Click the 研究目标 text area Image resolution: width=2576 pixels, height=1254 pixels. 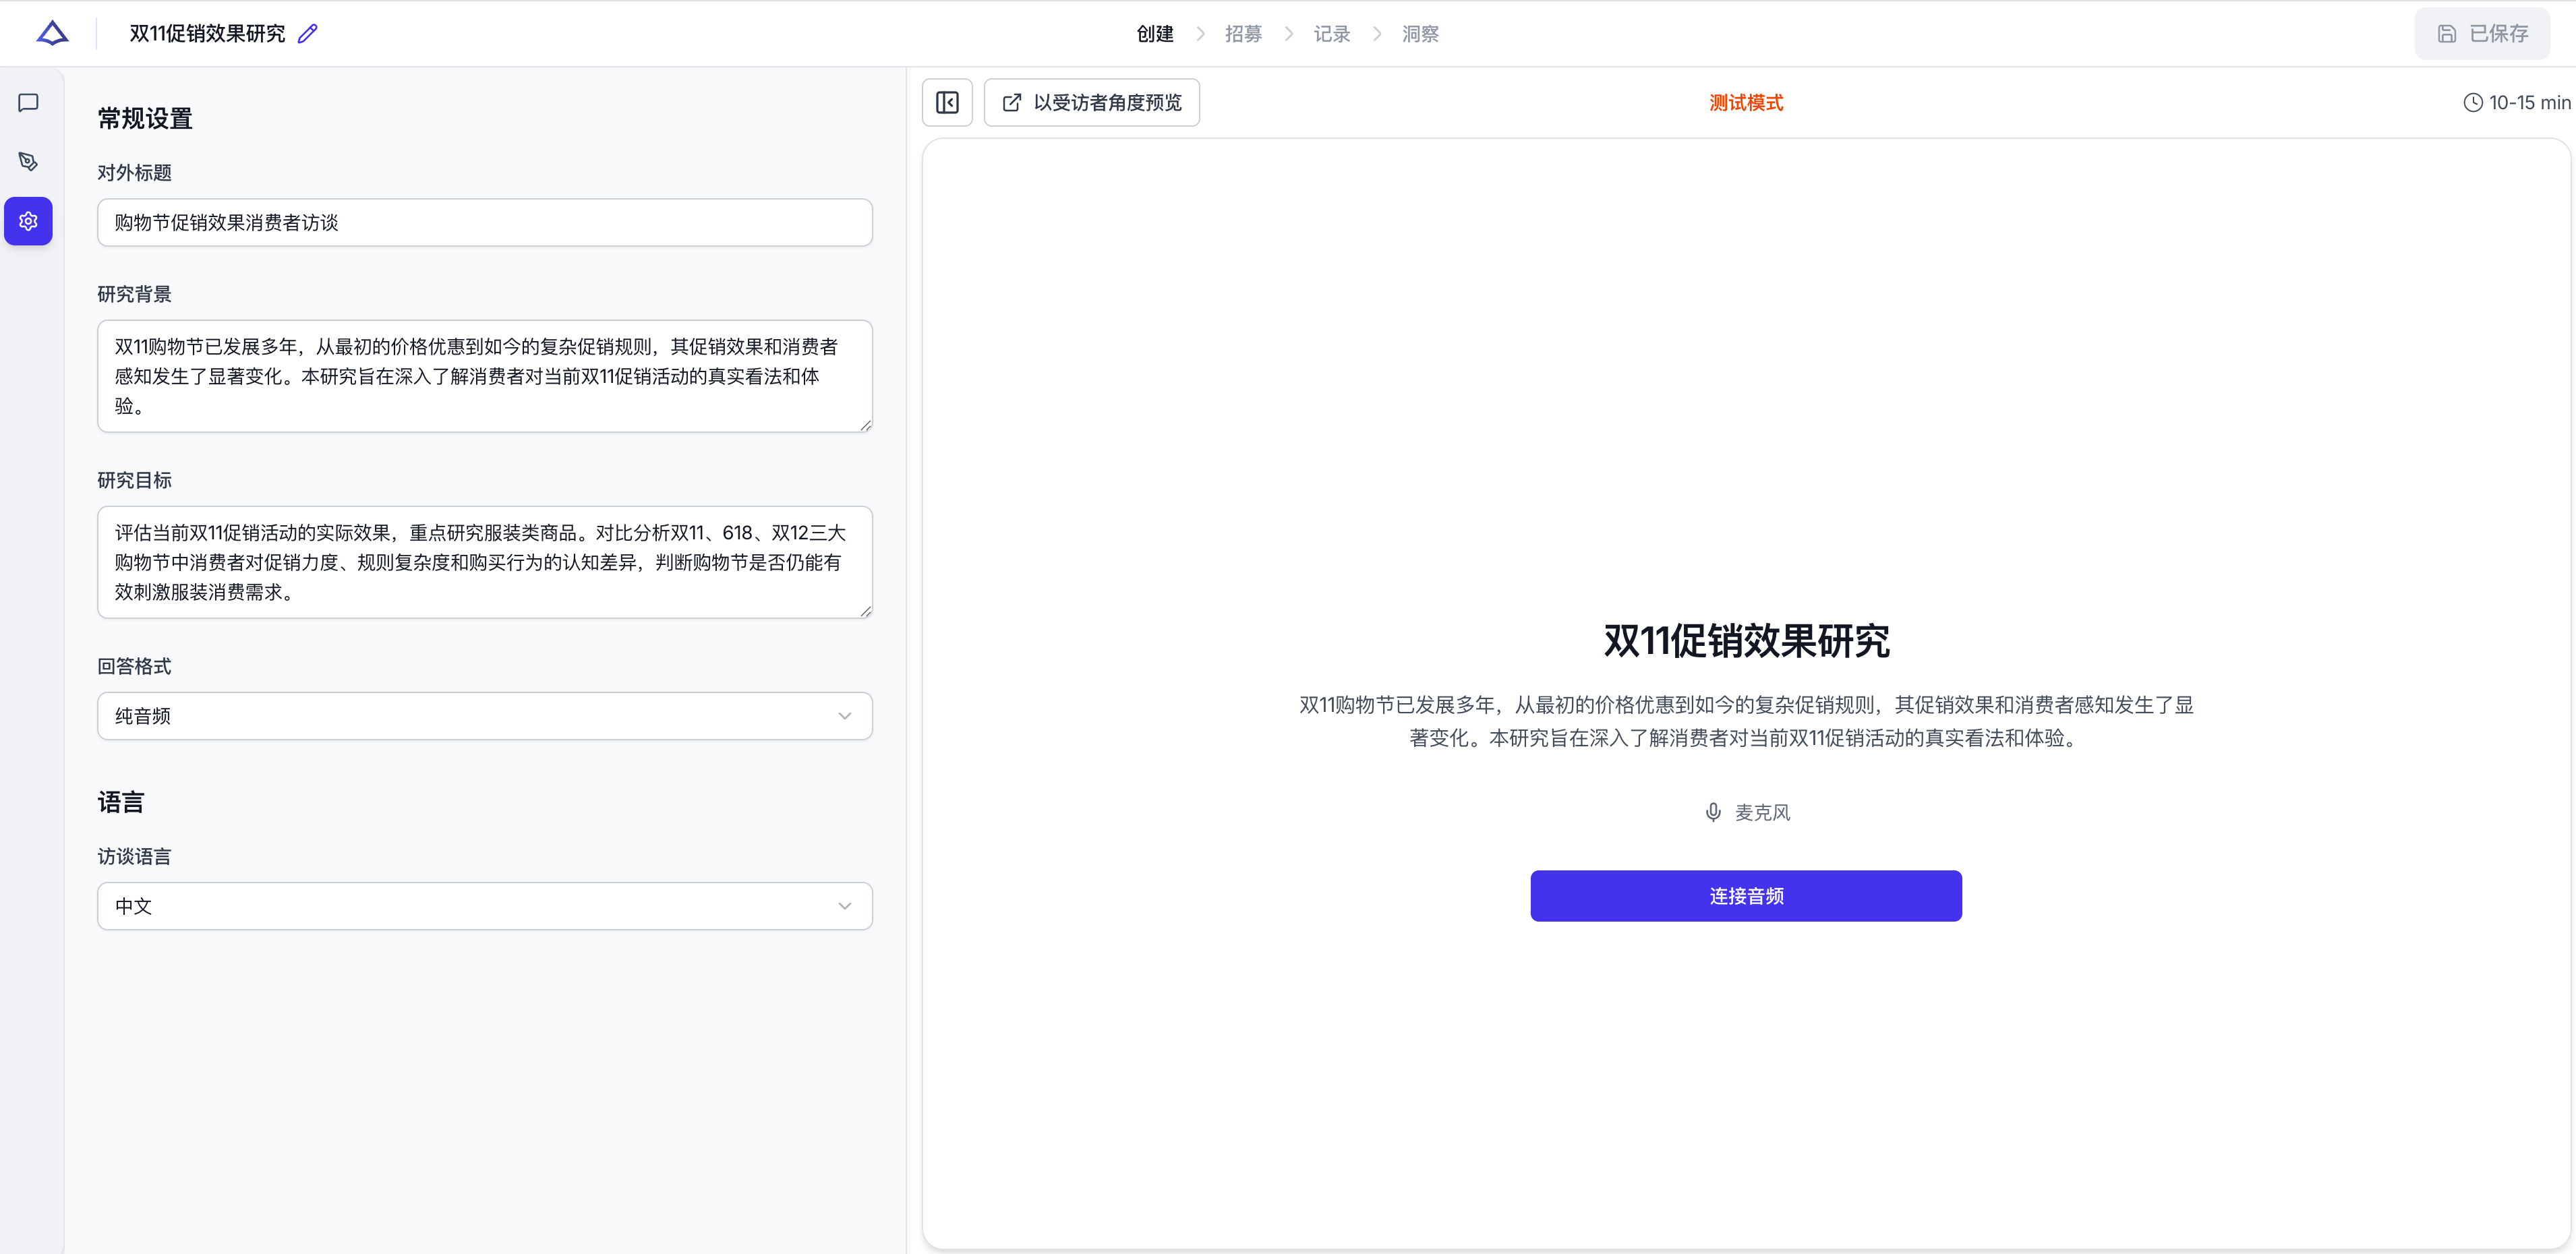tap(485, 562)
